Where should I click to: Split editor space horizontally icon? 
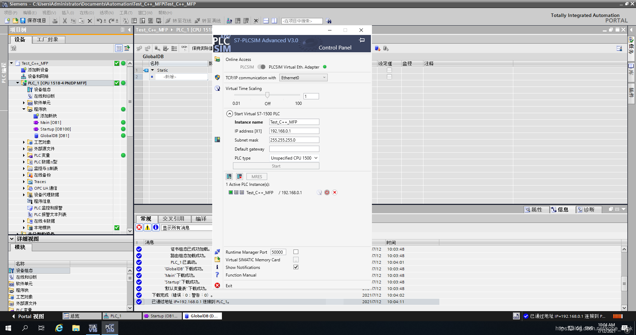(x=266, y=21)
